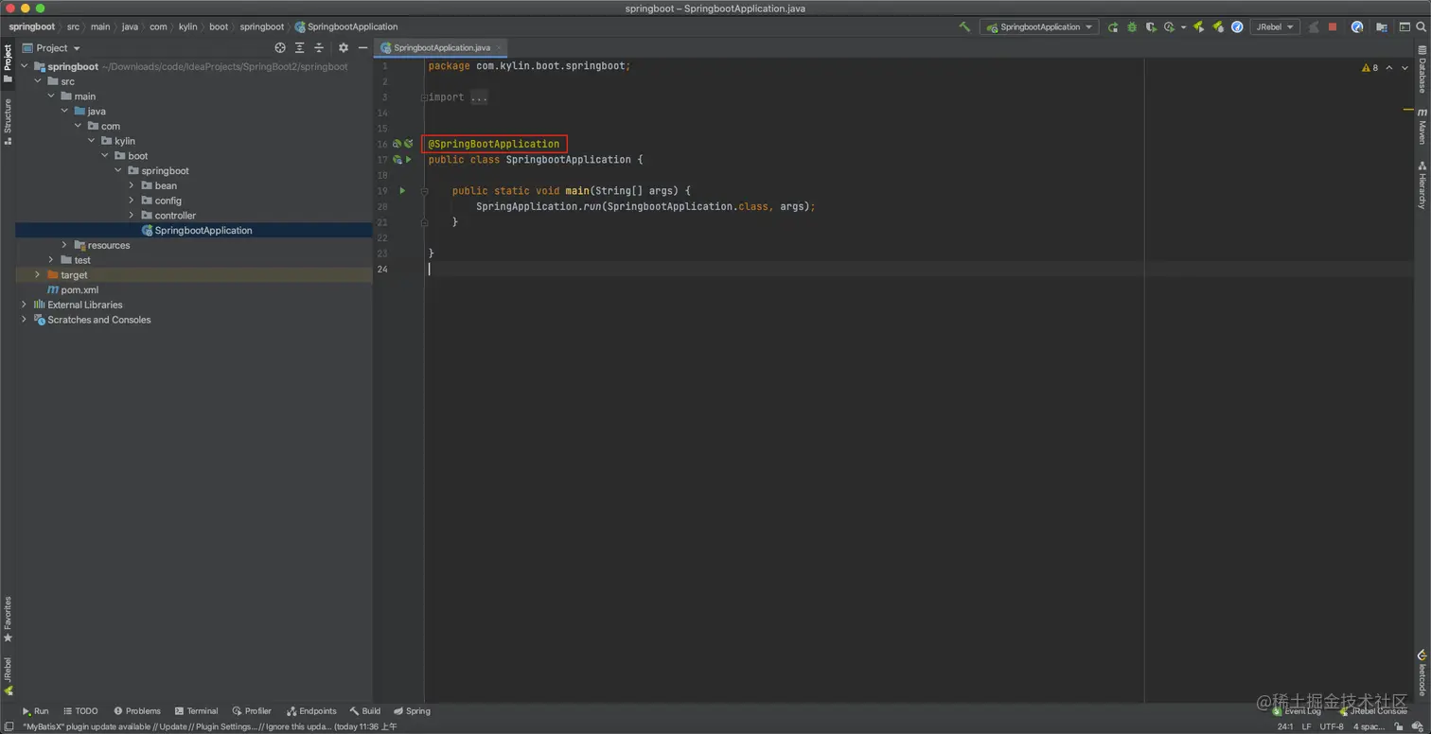Click the Debug bug icon in toolbar
Screen dimensions: 1431x734
[x=1132, y=26]
